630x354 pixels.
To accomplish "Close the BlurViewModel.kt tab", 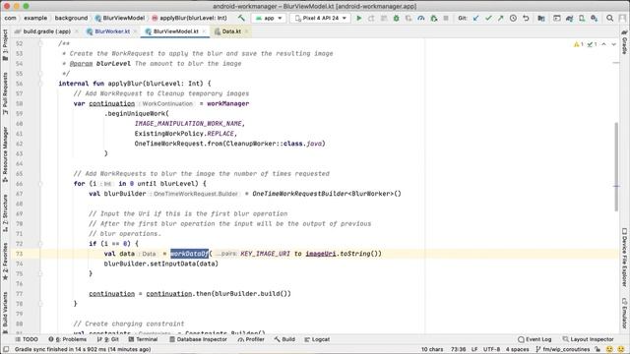I will point(204,31).
